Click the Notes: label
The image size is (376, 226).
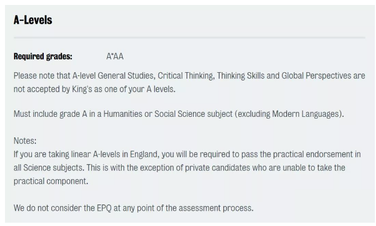[x=25, y=141]
